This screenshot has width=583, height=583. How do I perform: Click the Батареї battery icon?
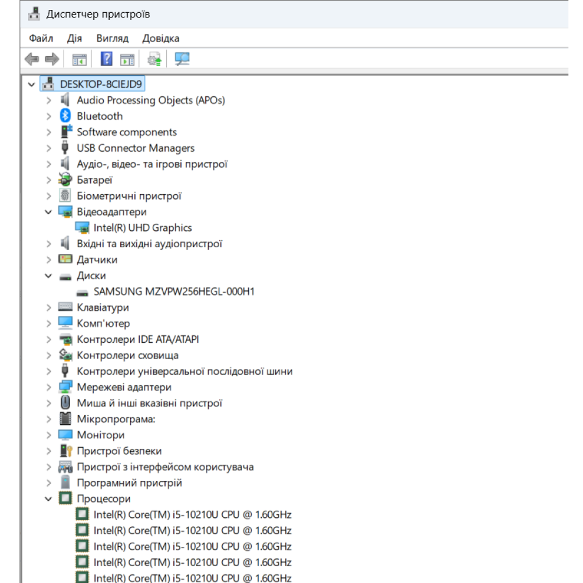(x=65, y=180)
